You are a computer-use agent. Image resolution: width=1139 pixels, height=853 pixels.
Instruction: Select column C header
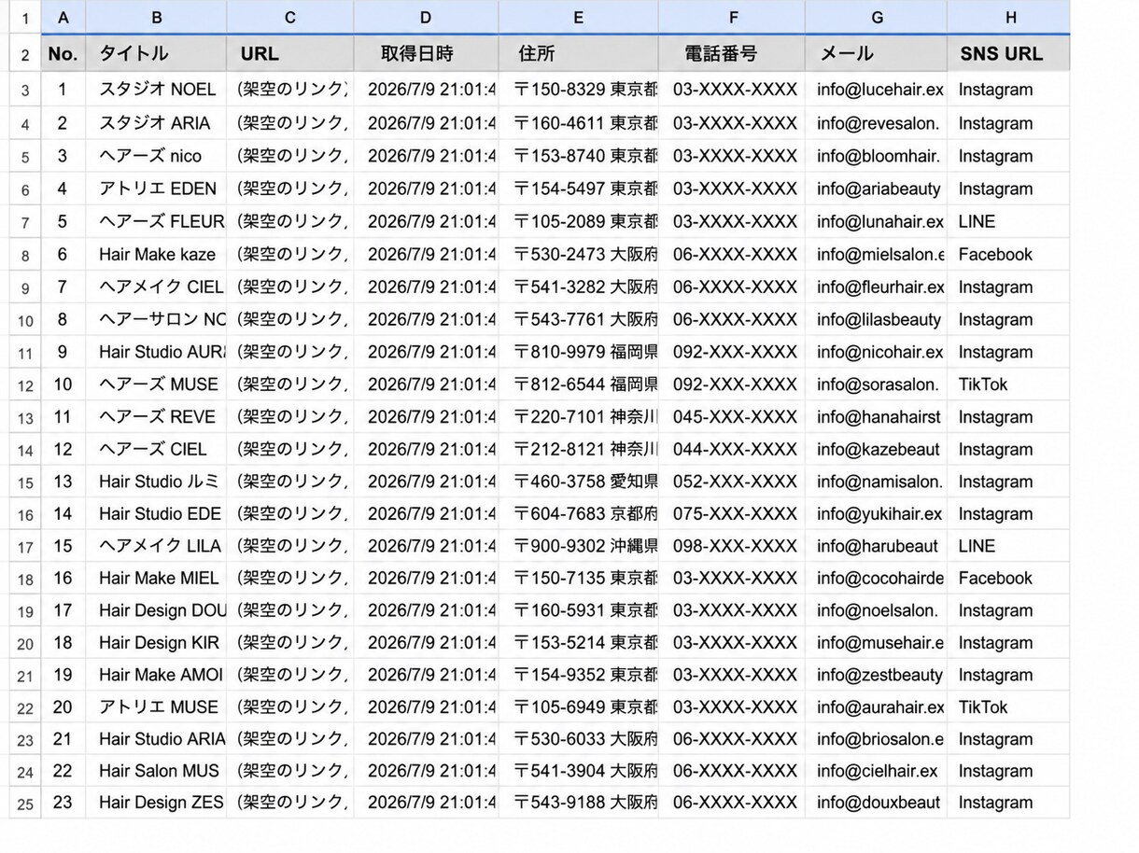point(290,18)
